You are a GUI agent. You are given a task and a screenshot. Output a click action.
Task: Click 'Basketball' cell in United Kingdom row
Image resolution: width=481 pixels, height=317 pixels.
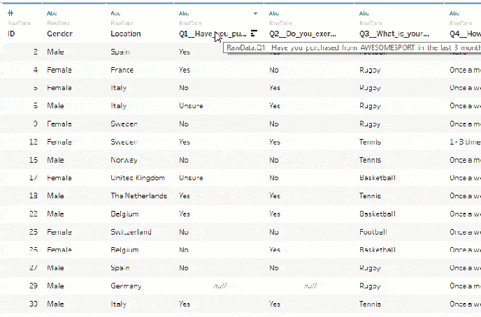click(x=378, y=178)
